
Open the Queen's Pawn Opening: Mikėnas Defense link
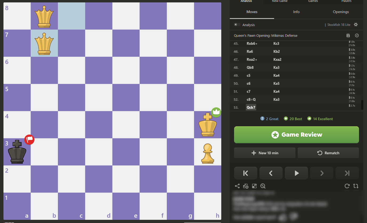coord(266,35)
